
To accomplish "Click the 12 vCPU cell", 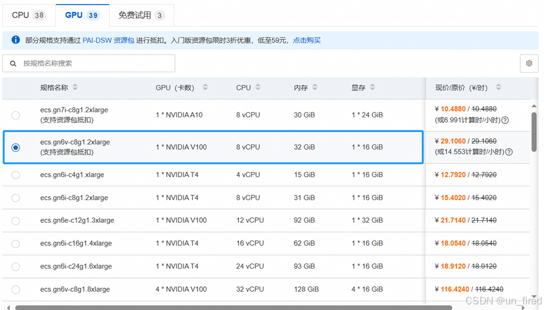I will pyautogui.click(x=250, y=220).
